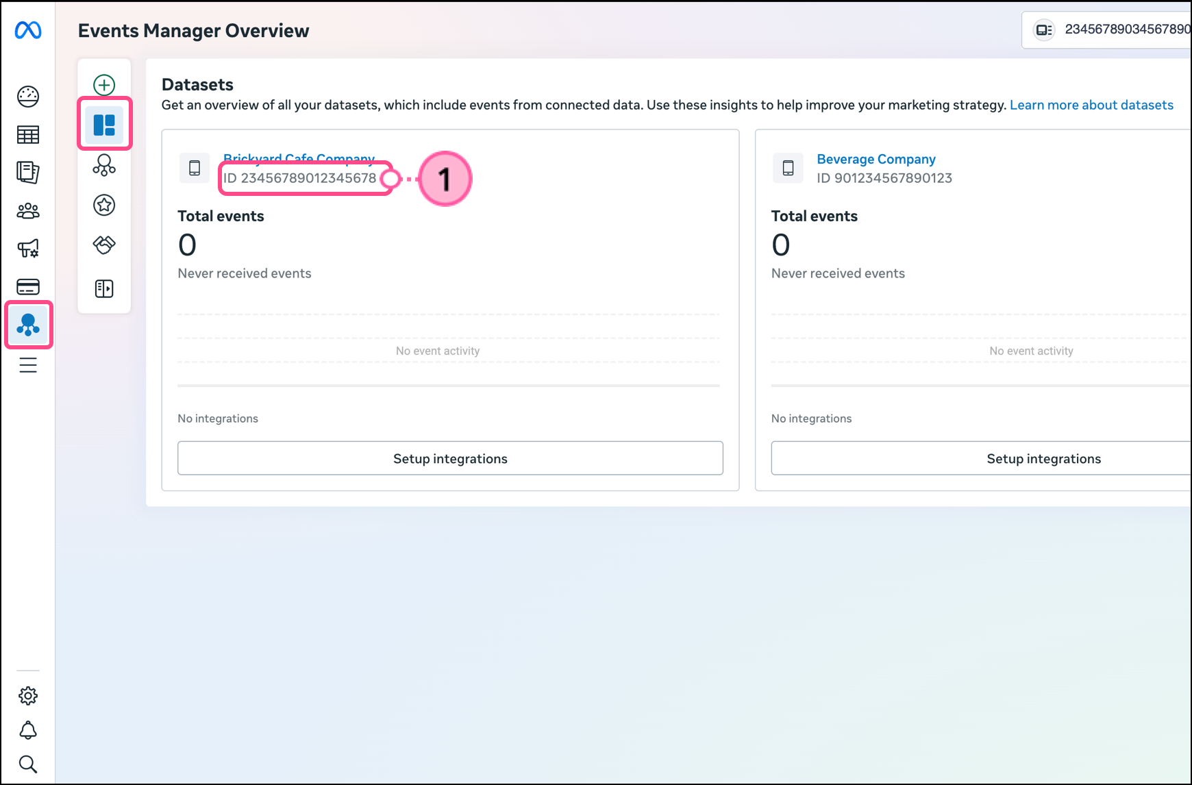Click the Meta logo icon

(28, 30)
